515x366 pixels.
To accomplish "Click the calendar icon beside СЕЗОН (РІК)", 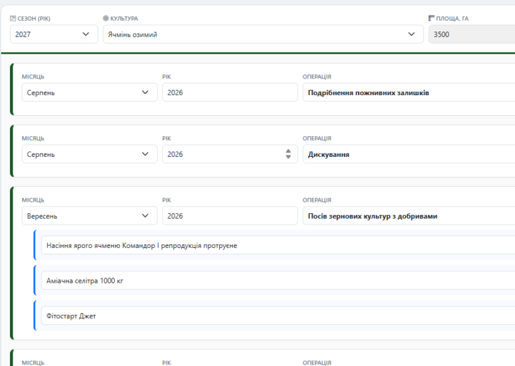I will (13, 19).
